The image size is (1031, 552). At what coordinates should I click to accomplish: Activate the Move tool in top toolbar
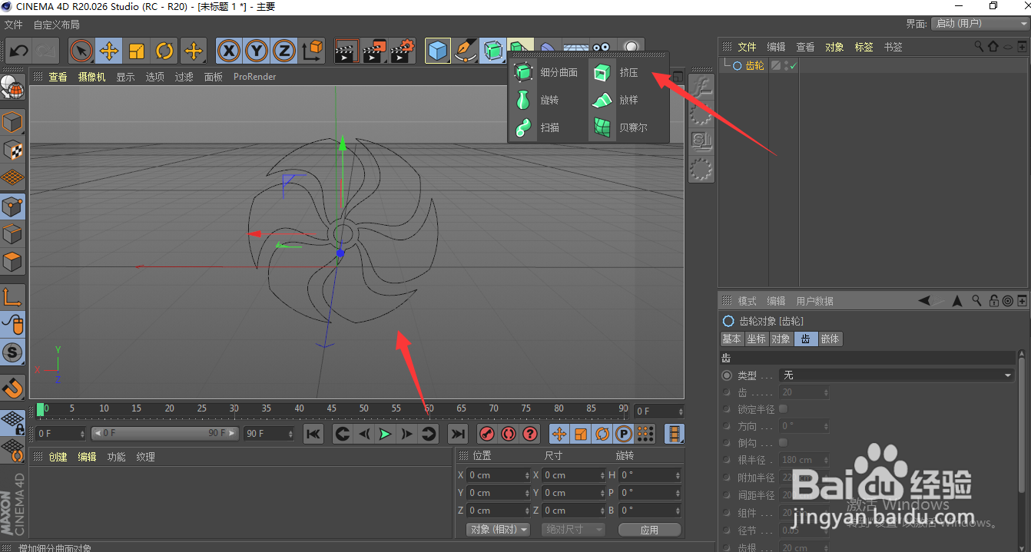coord(108,51)
